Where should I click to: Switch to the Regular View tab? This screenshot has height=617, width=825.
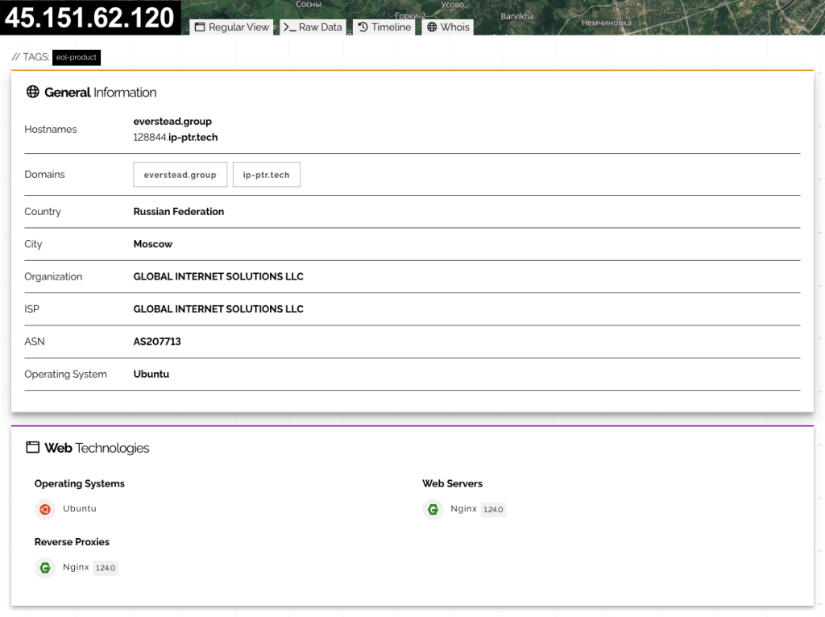[x=236, y=27]
